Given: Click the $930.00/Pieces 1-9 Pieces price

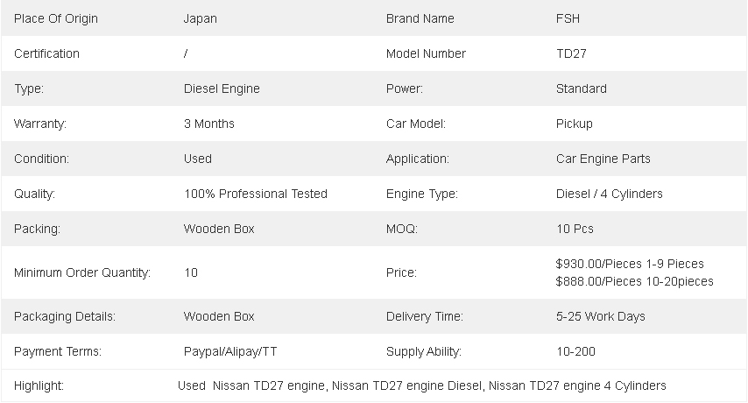Looking at the screenshot, I should (630, 264).
